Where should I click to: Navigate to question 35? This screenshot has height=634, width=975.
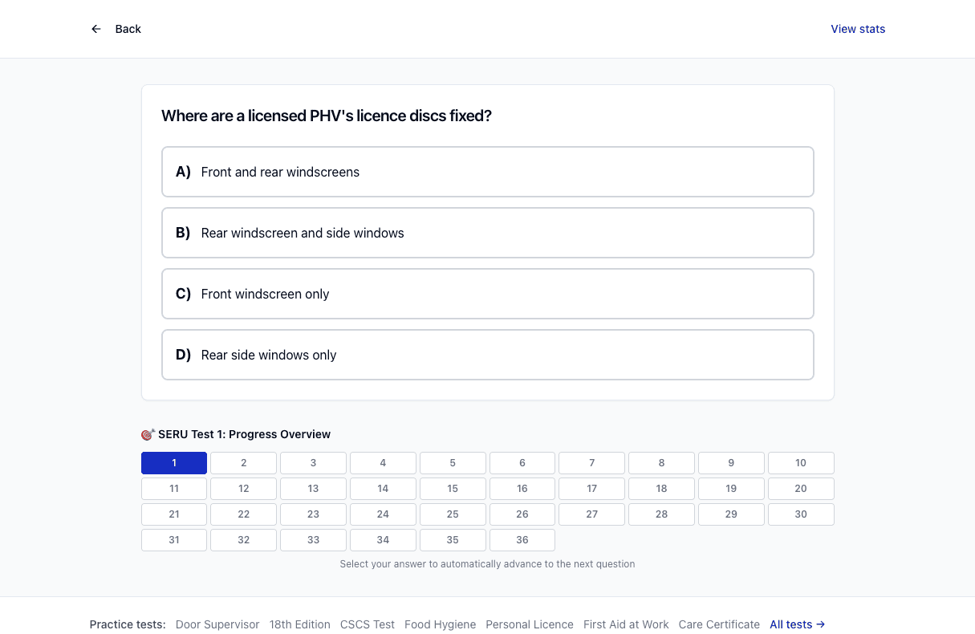pos(453,540)
